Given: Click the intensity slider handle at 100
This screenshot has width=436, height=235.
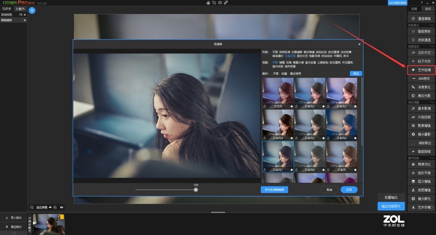Looking at the screenshot, I should (x=196, y=190).
